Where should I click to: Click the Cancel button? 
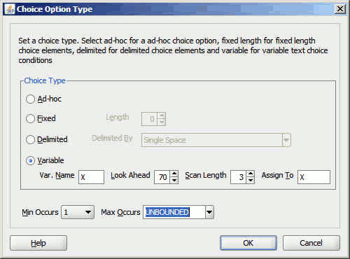point(311,243)
